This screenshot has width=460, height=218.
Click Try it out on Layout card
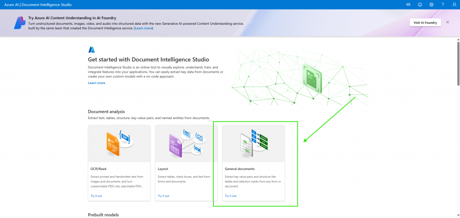[163, 196]
